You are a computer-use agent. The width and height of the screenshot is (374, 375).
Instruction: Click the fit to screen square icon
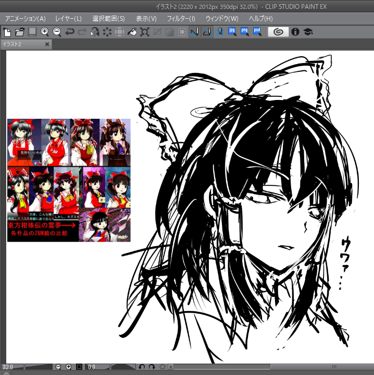(79, 367)
